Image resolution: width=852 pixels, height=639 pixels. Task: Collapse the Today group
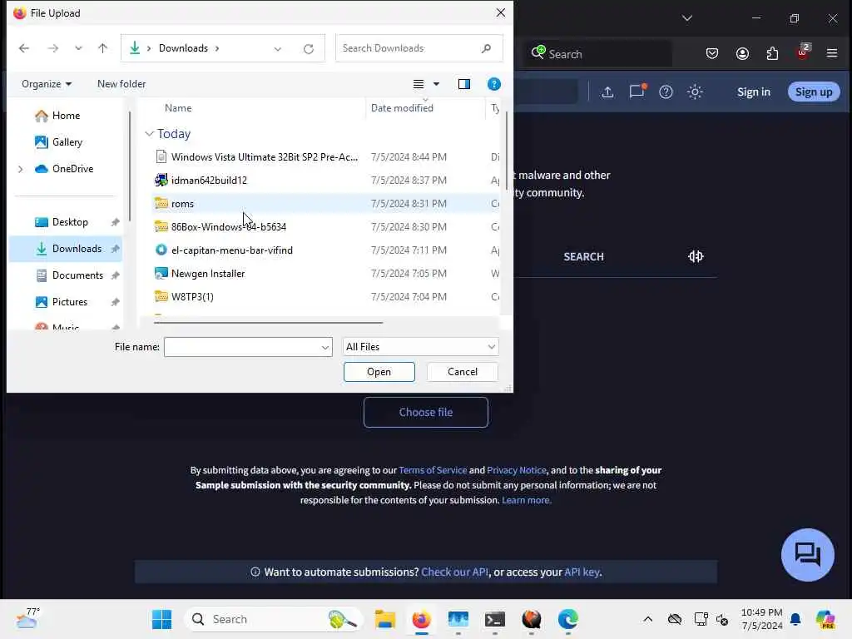[150, 134]
